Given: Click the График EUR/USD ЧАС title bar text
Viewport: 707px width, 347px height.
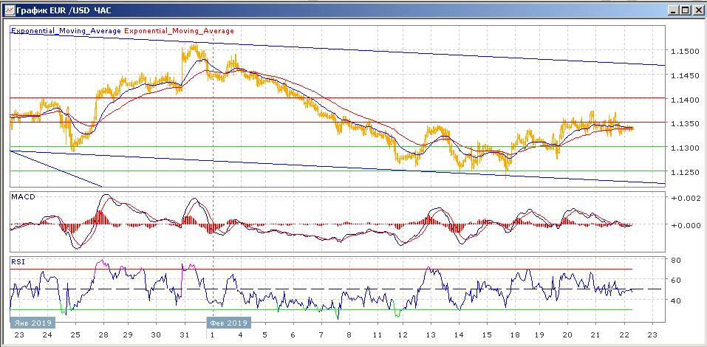Looking at the screenshot, I should 58,10.
